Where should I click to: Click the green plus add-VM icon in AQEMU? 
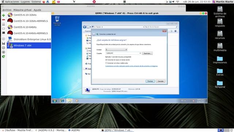[4, 15]
